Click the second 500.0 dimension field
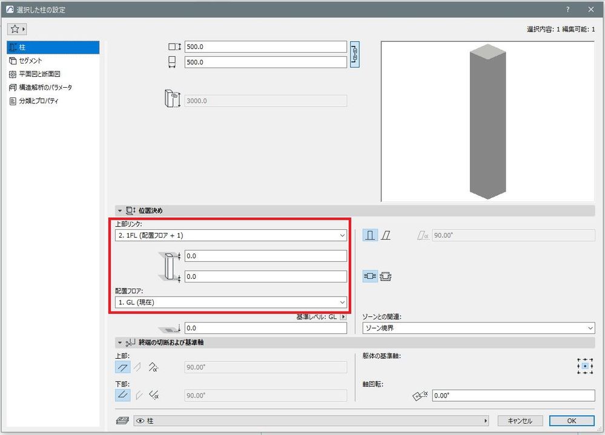Screen dimensions: 605x435 click(265, 62)
